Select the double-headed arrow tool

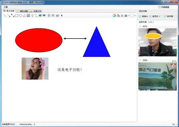pyautogui.click(x=12, y=15)
